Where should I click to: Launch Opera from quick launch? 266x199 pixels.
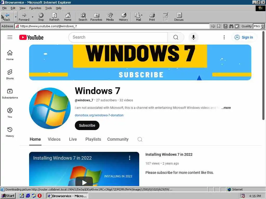[39, 196]
